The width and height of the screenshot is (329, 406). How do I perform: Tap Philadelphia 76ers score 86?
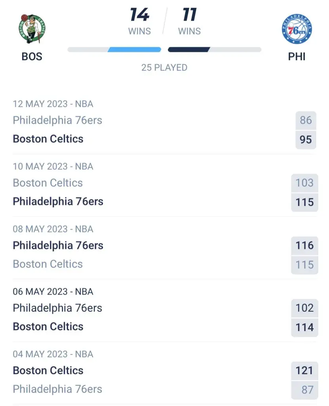(306, 121)
